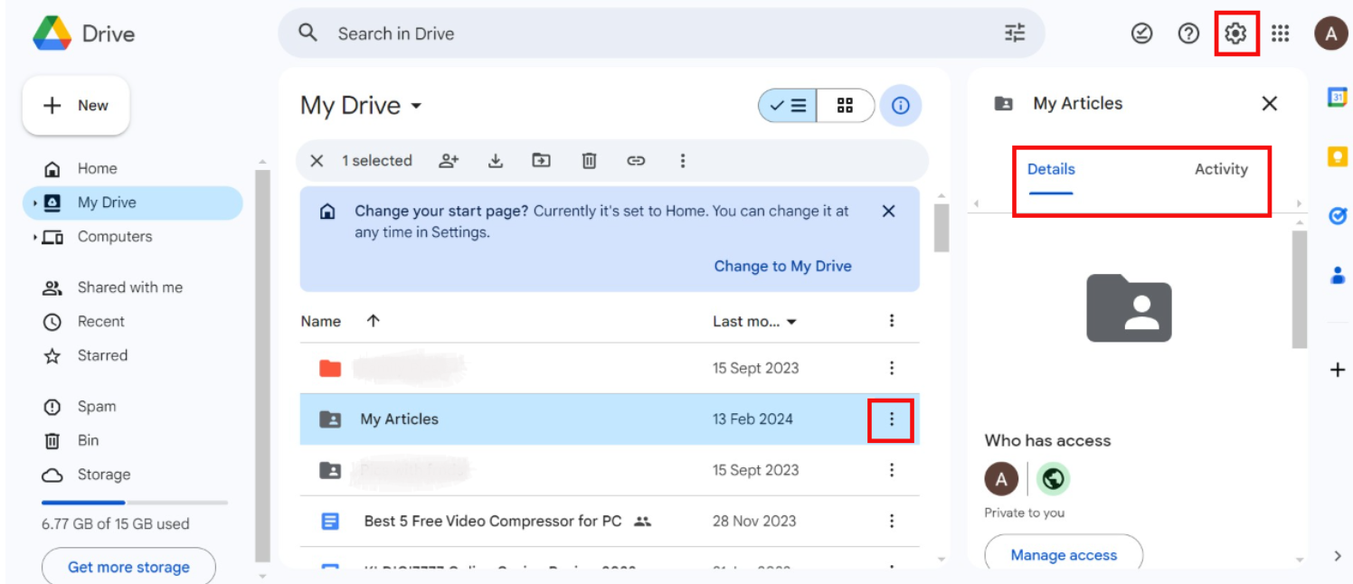Viewport: 1353px width, 584px height.
Task: Clear the 1 selected selection
Action: pos(317,161)
